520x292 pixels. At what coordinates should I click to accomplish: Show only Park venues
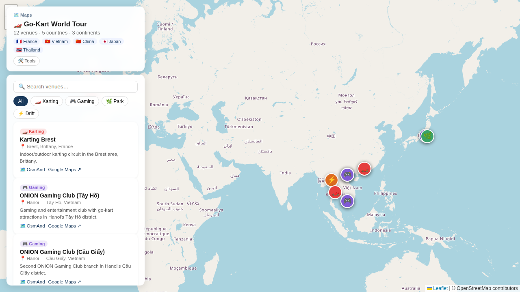coord(115,101)
